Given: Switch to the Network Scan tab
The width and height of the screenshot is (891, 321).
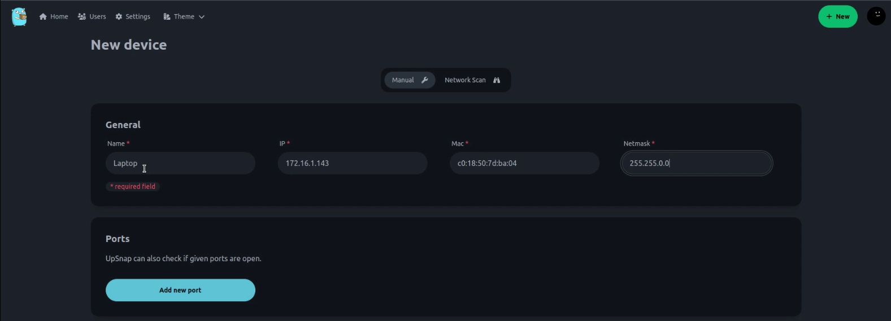Looking at the screenshot, I should pyautogui.click(x=472, y=80).
